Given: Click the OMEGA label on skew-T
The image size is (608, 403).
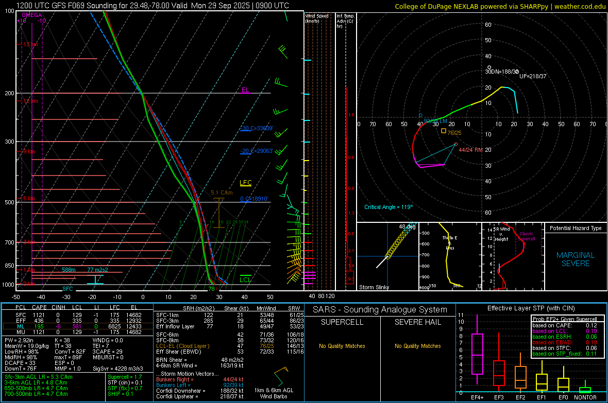Looking at the screenshot, I should pos(32,15).
